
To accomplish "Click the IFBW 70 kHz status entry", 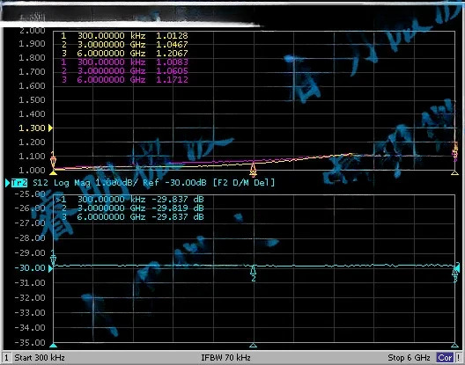I will 225,358.
